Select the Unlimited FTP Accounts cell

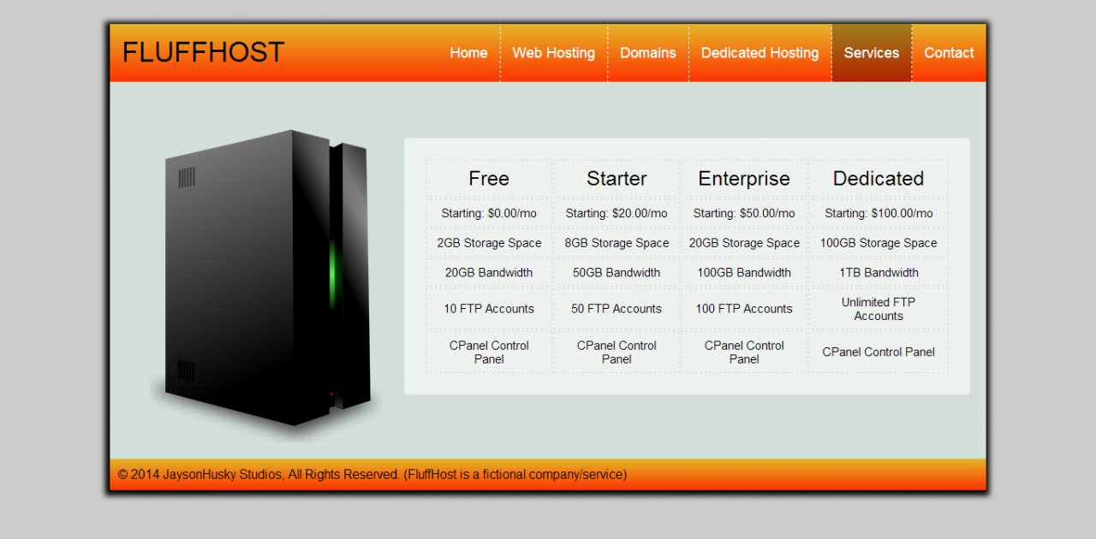tap(879, 309)
